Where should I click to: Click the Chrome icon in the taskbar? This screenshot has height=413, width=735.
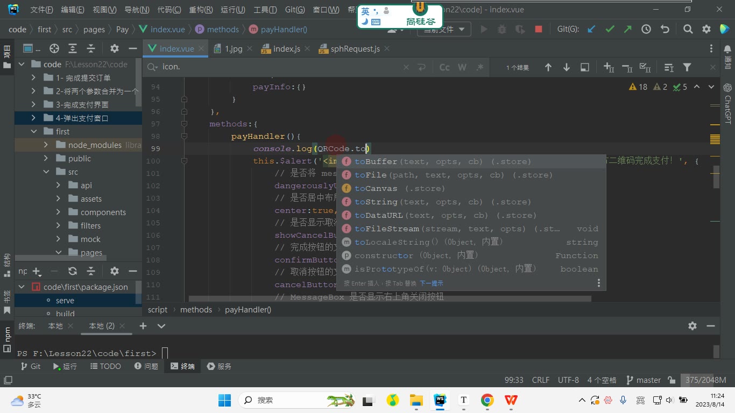coord(487,400)
